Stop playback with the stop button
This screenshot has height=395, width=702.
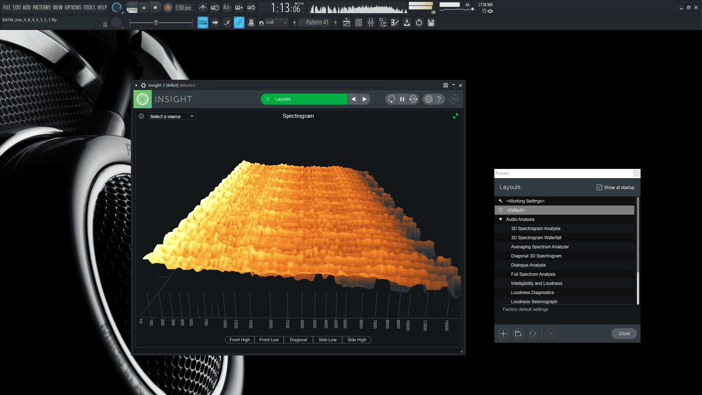[155, 8]
